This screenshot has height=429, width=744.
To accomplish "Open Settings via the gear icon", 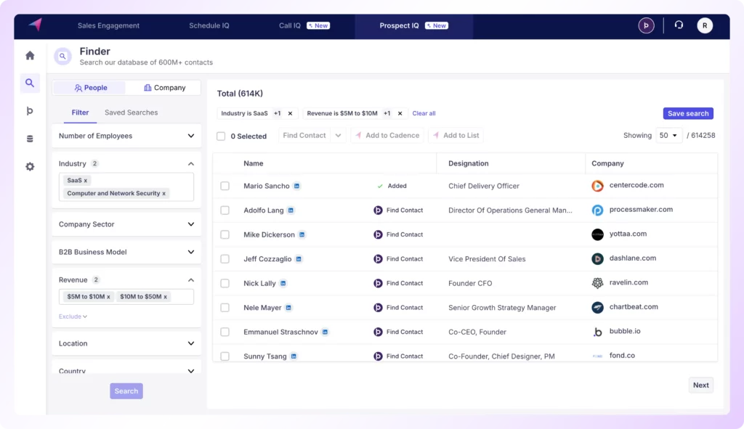I will (29, 166).
